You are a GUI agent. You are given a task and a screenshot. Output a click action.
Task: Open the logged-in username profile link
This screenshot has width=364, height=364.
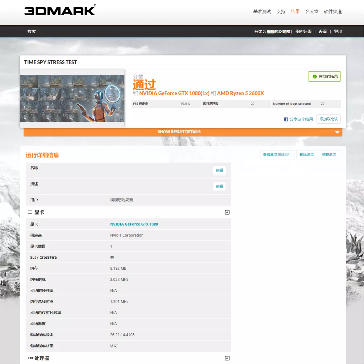[279, 32]
